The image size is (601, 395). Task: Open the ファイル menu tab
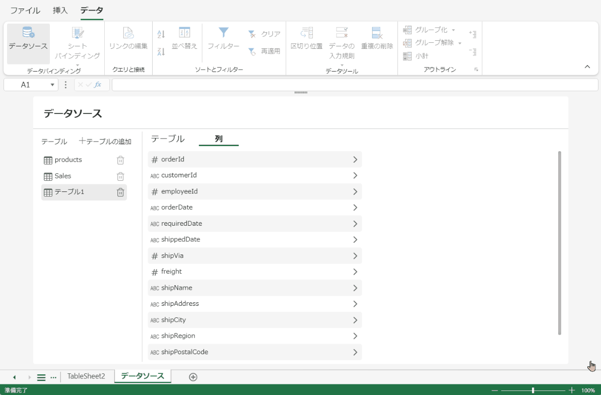tap(25, 10)
